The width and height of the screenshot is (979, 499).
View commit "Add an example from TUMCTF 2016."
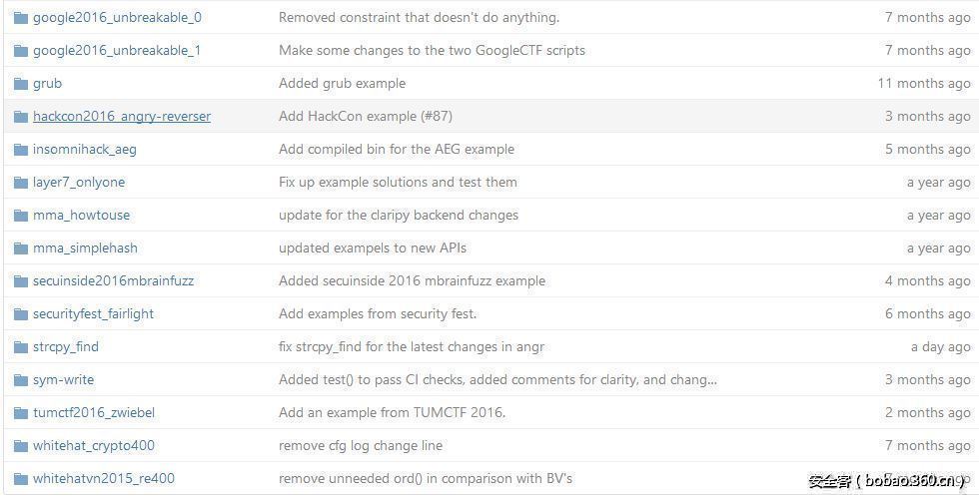point(392,413)
